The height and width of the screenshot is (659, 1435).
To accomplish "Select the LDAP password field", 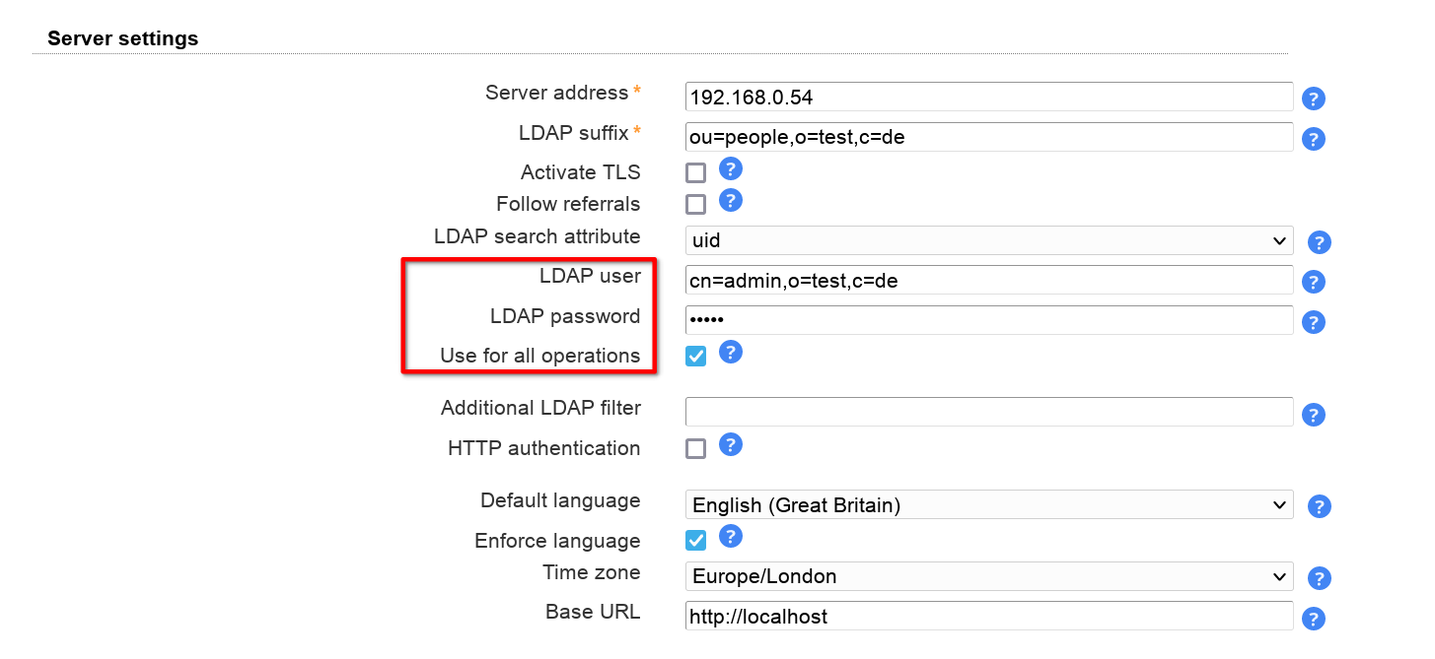I will click(988, 320).
